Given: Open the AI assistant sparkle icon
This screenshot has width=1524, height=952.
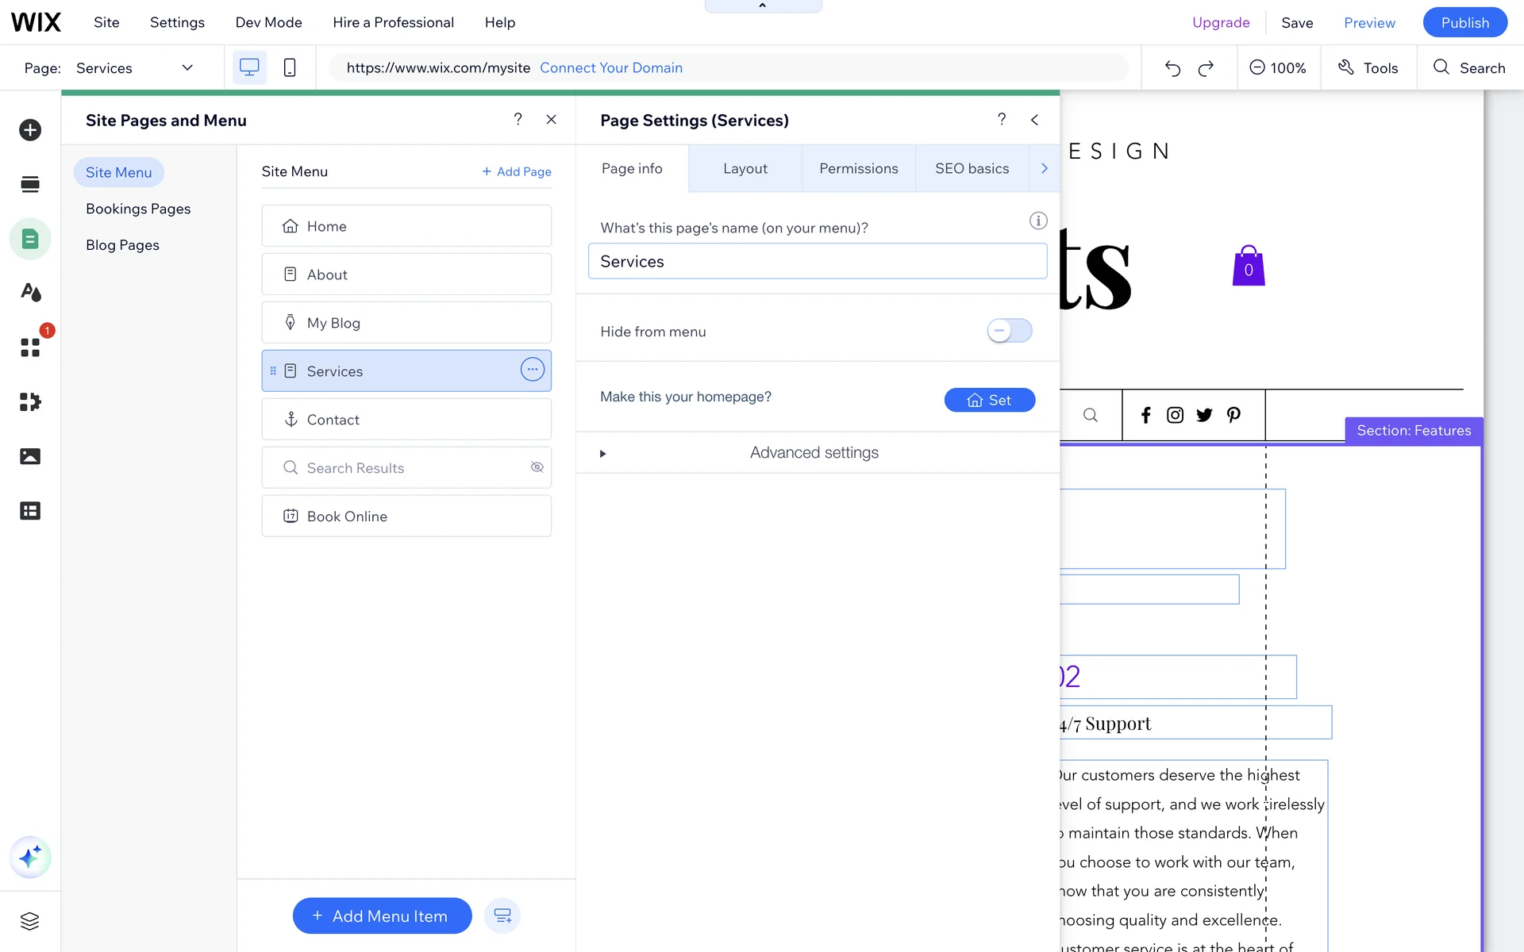Looking at the screenshot, I should click(30, 857).
